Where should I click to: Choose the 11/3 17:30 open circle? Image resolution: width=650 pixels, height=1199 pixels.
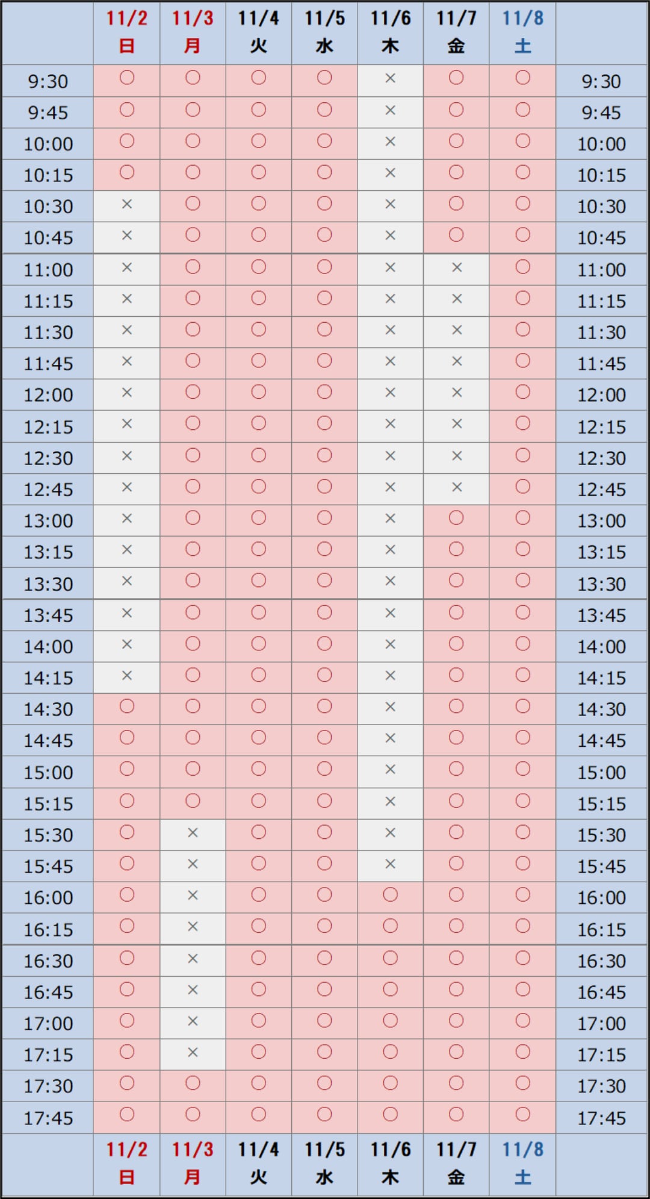click(x=193, y=1083)
